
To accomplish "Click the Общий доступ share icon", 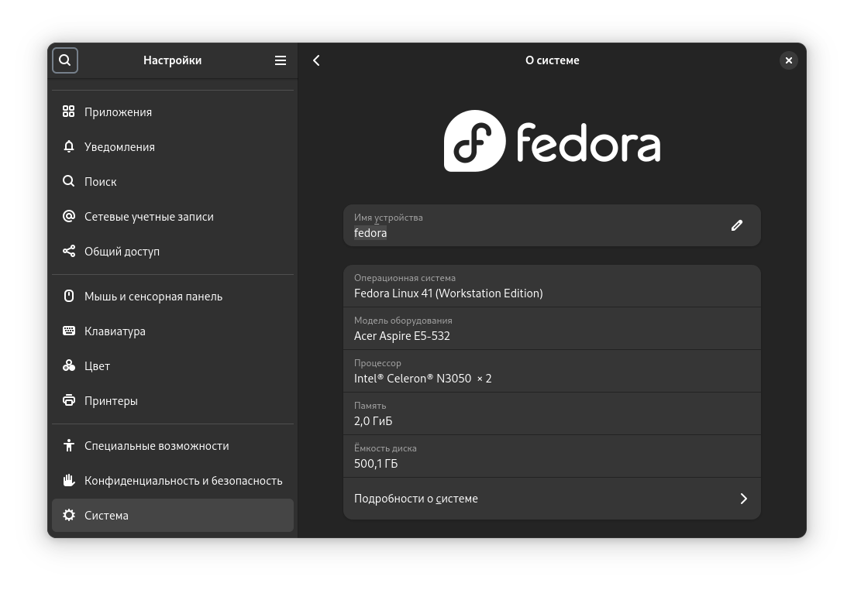I will 69,251.
